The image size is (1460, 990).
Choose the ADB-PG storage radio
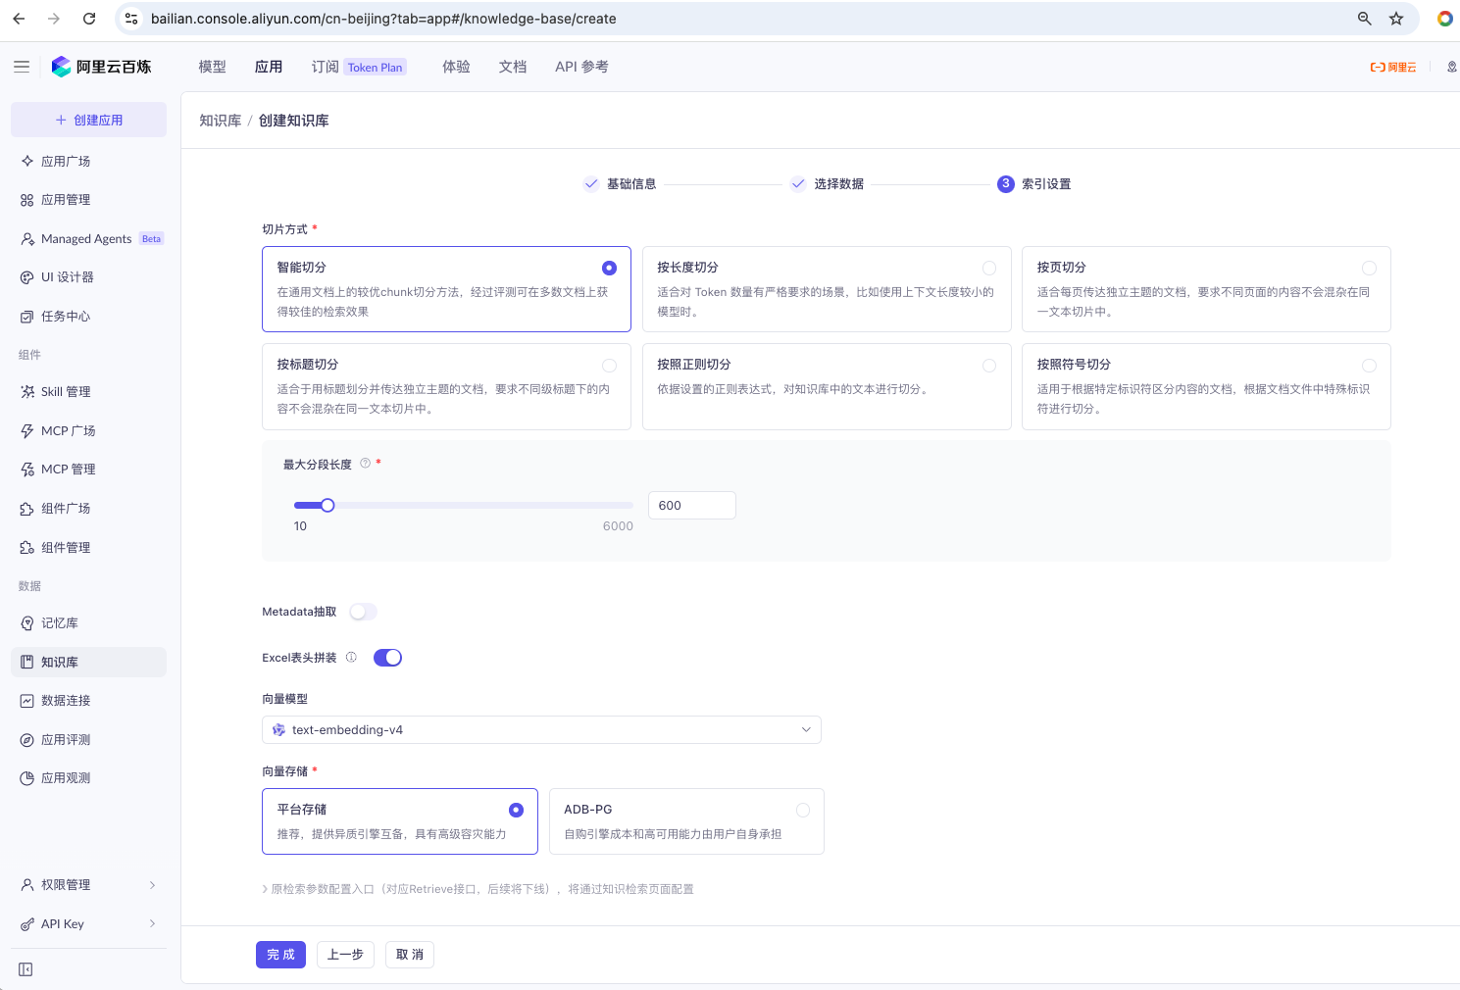[x=803, y=810]
